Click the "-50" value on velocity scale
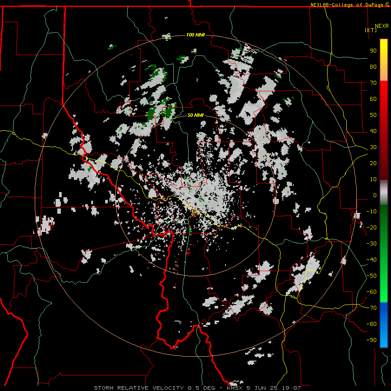Screen dimensions: 391x391 (371, 276)
